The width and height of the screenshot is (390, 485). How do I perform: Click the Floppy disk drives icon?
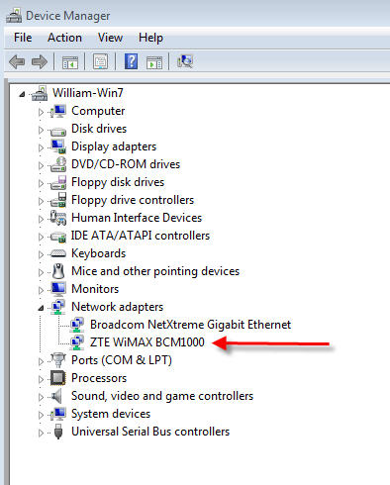point(58,182)
